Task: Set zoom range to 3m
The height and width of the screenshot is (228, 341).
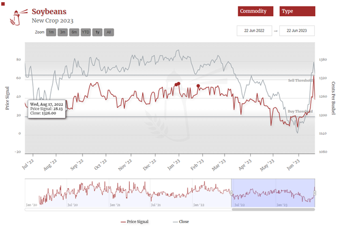Action: [x=63, y=32]
